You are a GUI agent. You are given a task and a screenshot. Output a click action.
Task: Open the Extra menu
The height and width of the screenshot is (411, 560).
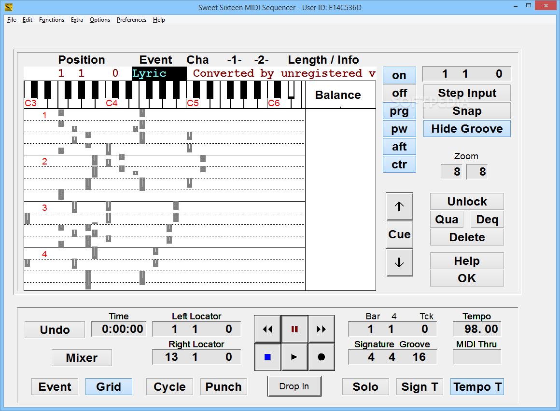click(77, 20)
